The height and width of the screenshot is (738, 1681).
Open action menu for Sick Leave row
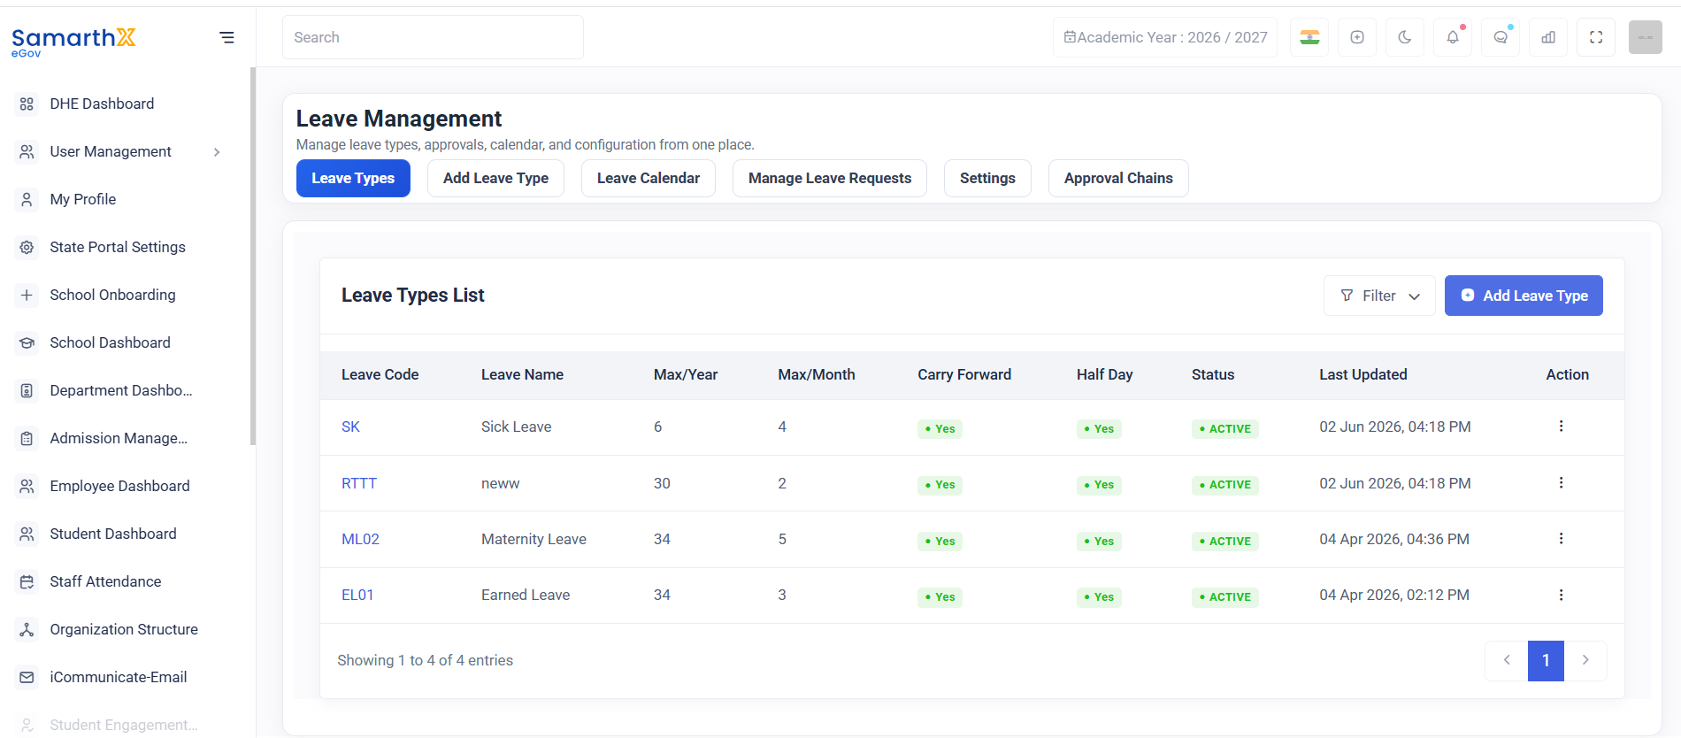tap(1561, 427)
